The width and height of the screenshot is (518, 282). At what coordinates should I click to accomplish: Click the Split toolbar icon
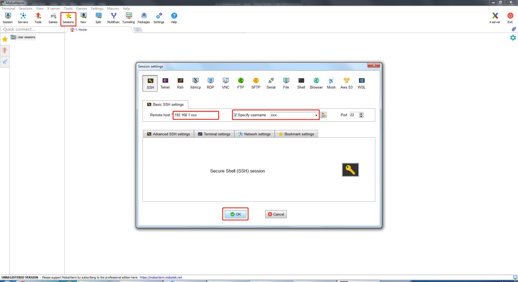point(98,18)
